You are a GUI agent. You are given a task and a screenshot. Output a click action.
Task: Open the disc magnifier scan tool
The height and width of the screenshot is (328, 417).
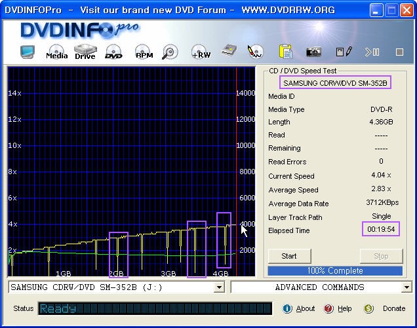pos(170,52)
